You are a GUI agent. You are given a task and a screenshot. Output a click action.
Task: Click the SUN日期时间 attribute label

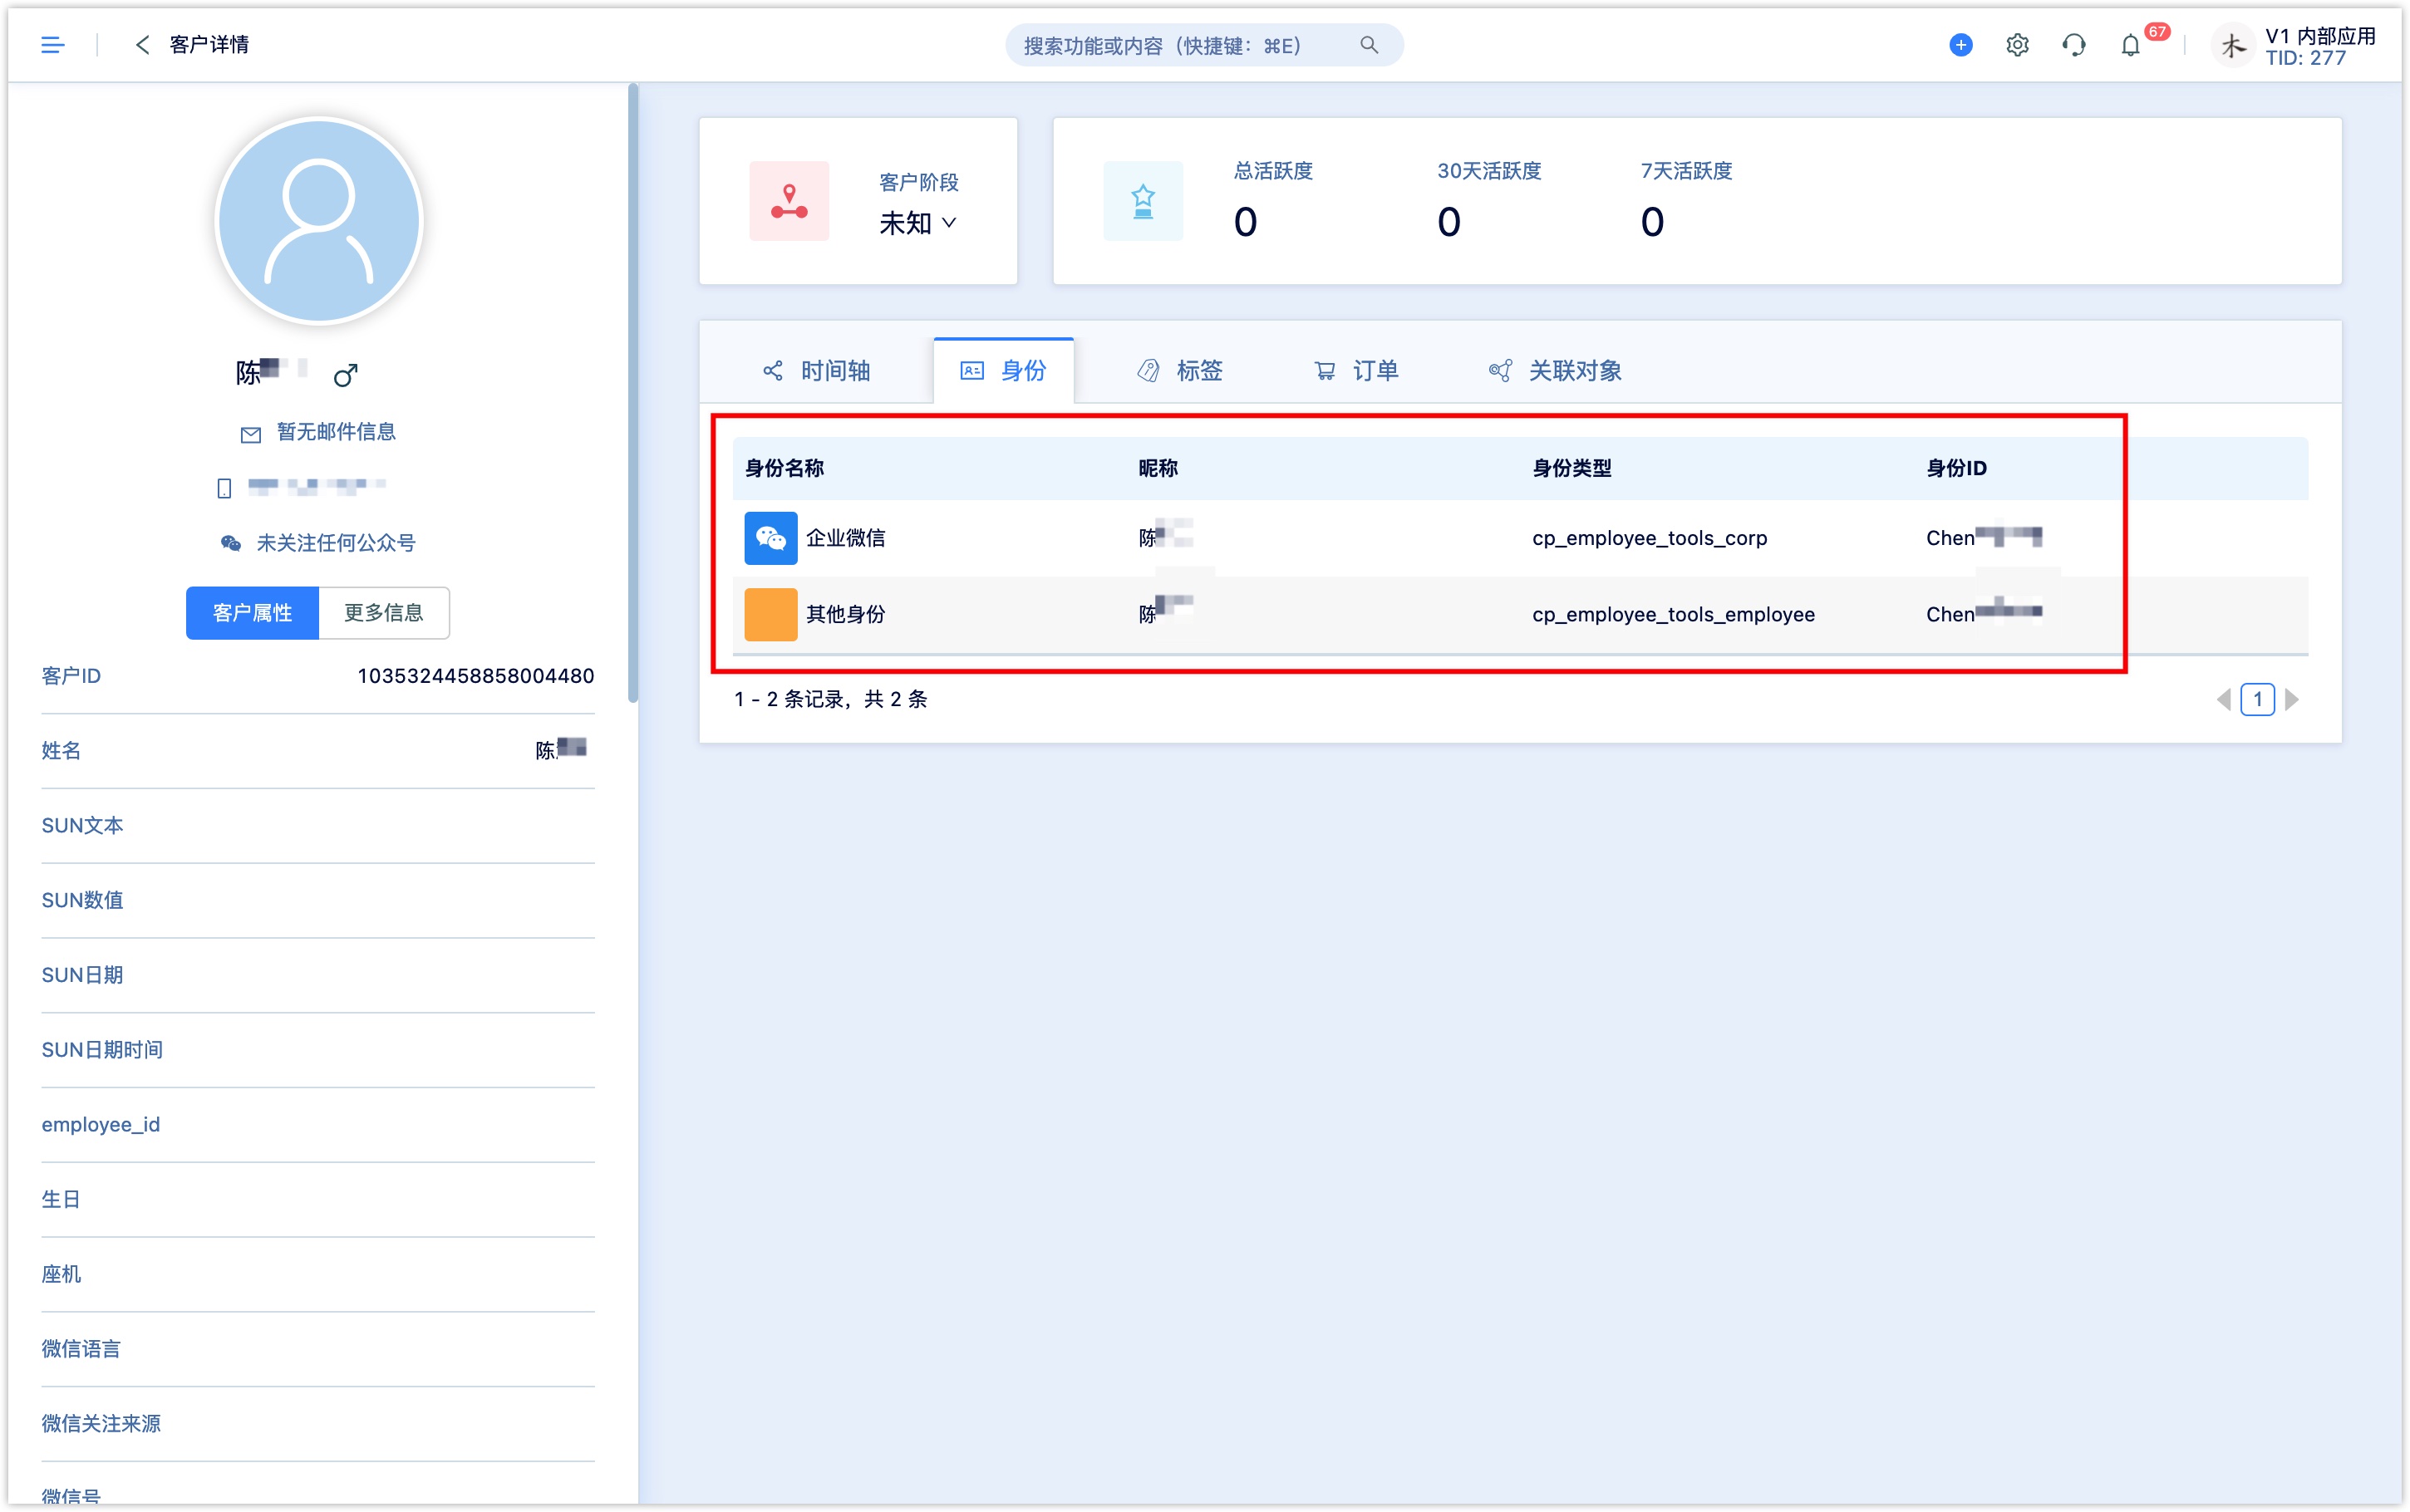(102, 1050)
